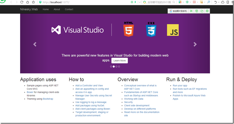Viewport: 234px width, 124px height.
Task: Open Add packages using NuGet link
Action: tap(90, 105)
